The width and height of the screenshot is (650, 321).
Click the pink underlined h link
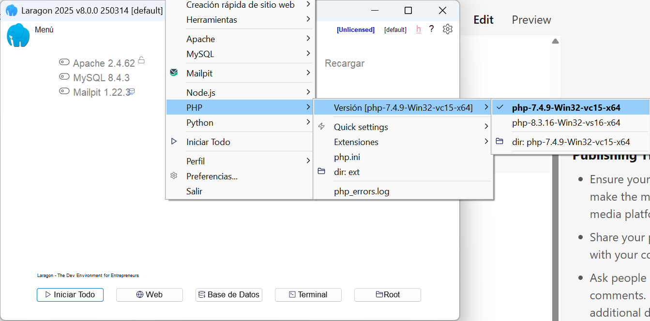(x=419, y=29)
